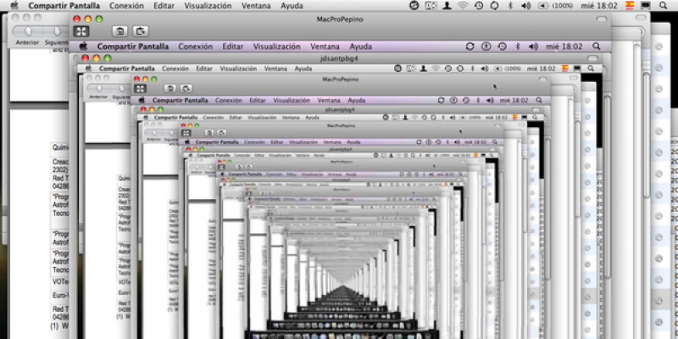Click the flag icon in menu bar under largest jdsantpbg4 title

[x=564, y=69]
